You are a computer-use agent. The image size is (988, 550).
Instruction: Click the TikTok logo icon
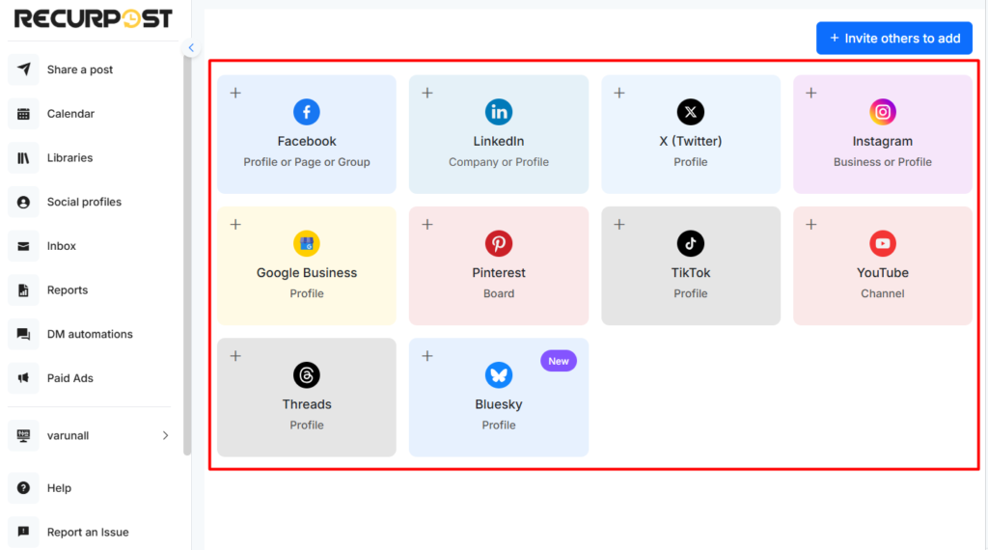coord(691,243)
